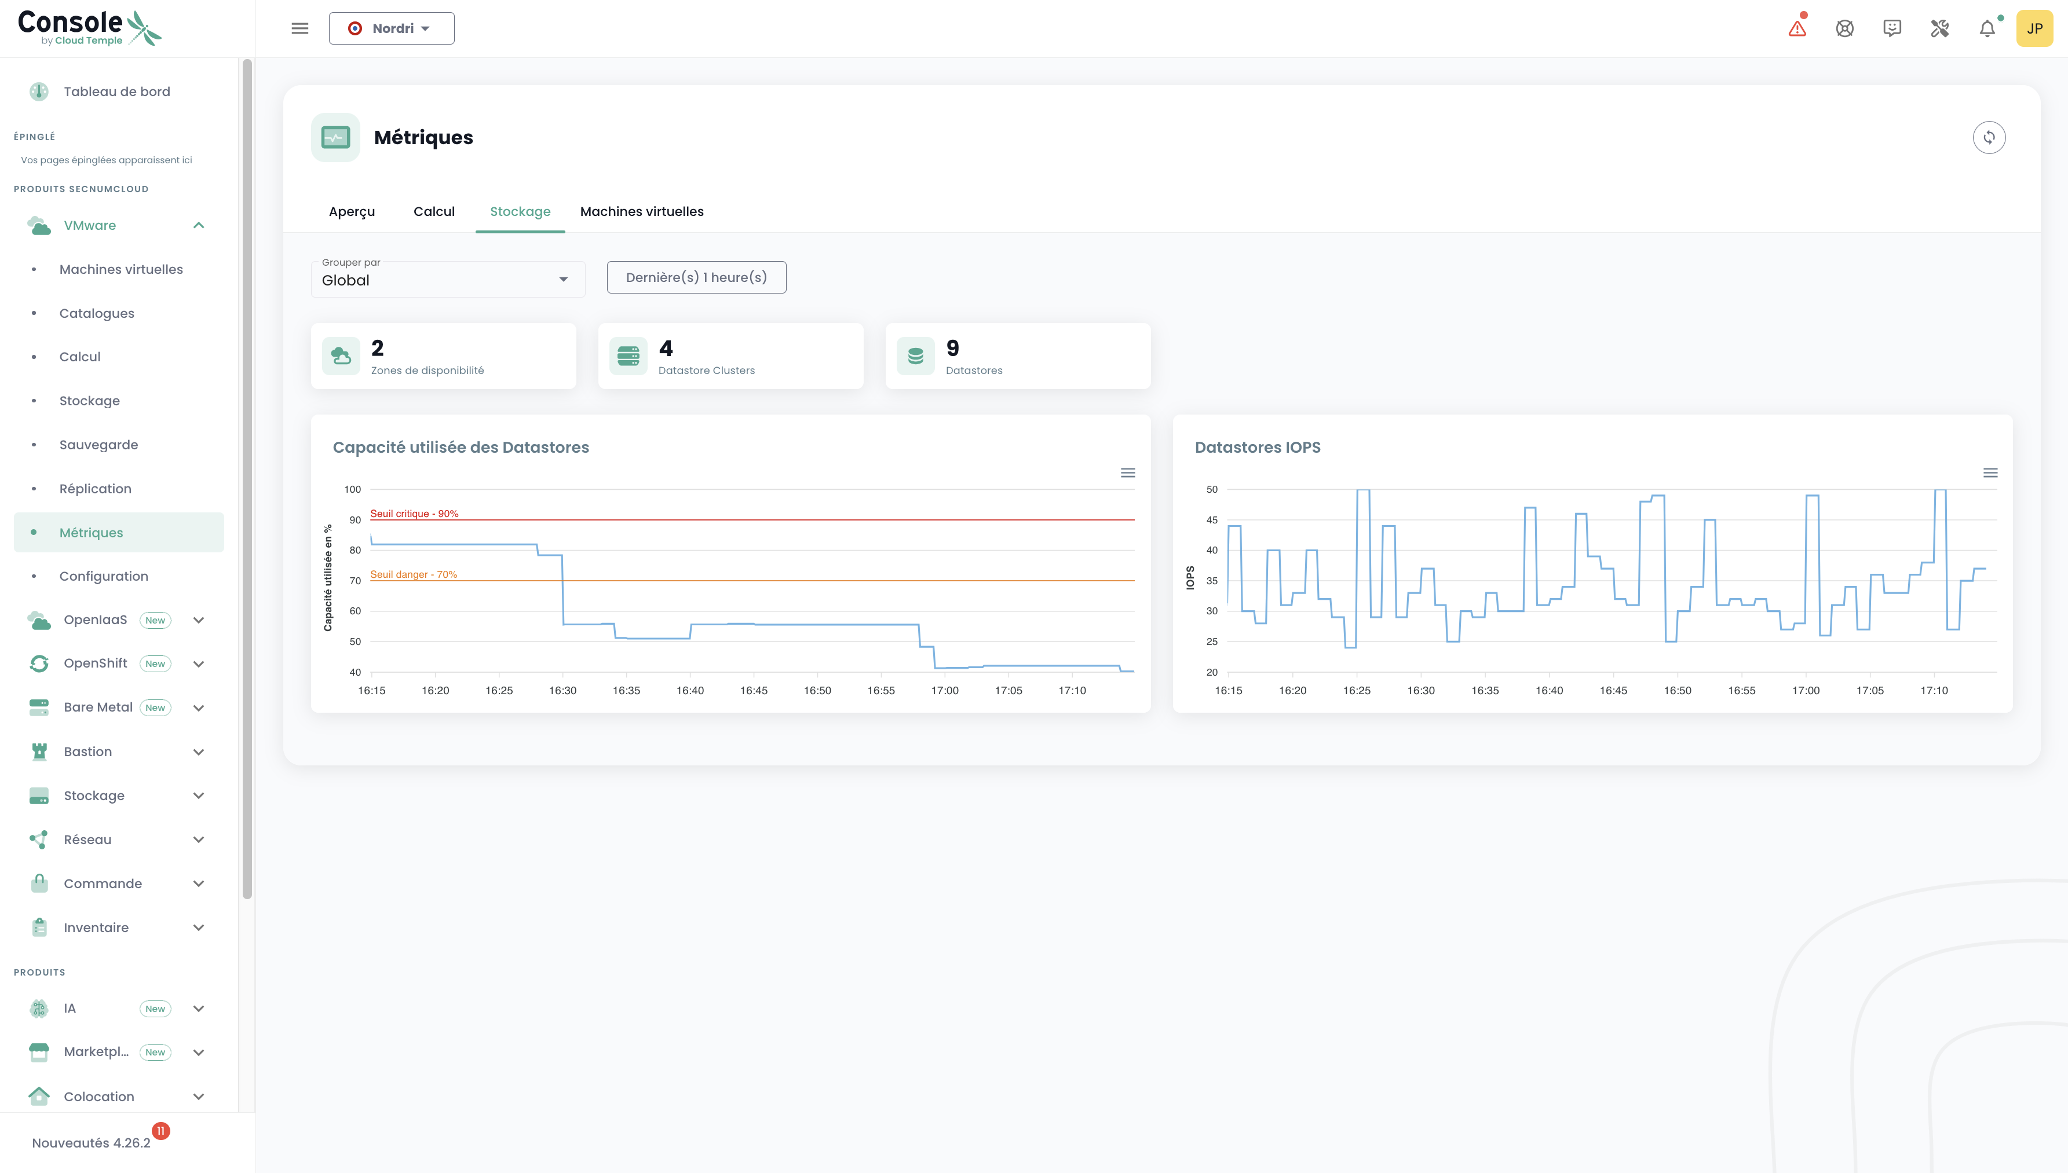Go to Sauvegarde in the sidebar
Viewport: 2068px width, 1173px height.
point(98,445)
